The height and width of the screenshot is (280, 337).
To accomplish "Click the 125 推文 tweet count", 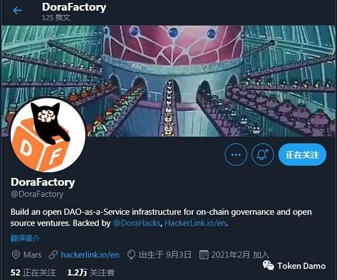I will tap(56, 17).
